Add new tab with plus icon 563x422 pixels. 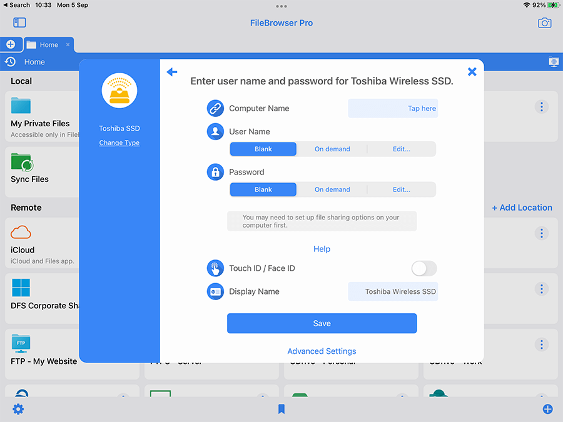pos(11,44)
